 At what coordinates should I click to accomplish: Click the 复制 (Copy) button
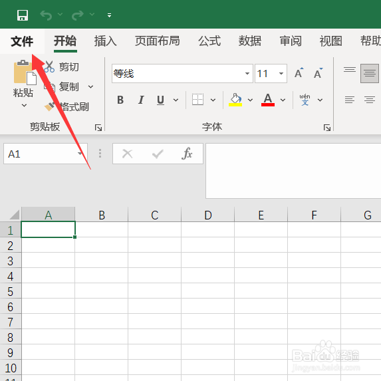tap(61, 86)
